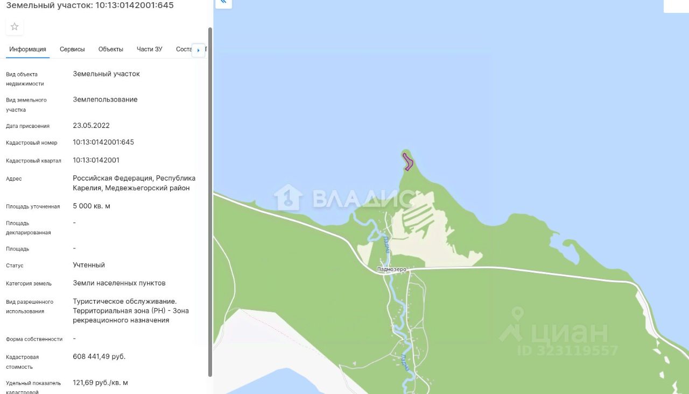Click the Падмозеро village label on the map
Viewport: 689px width, 394px height.
point(391,269)
